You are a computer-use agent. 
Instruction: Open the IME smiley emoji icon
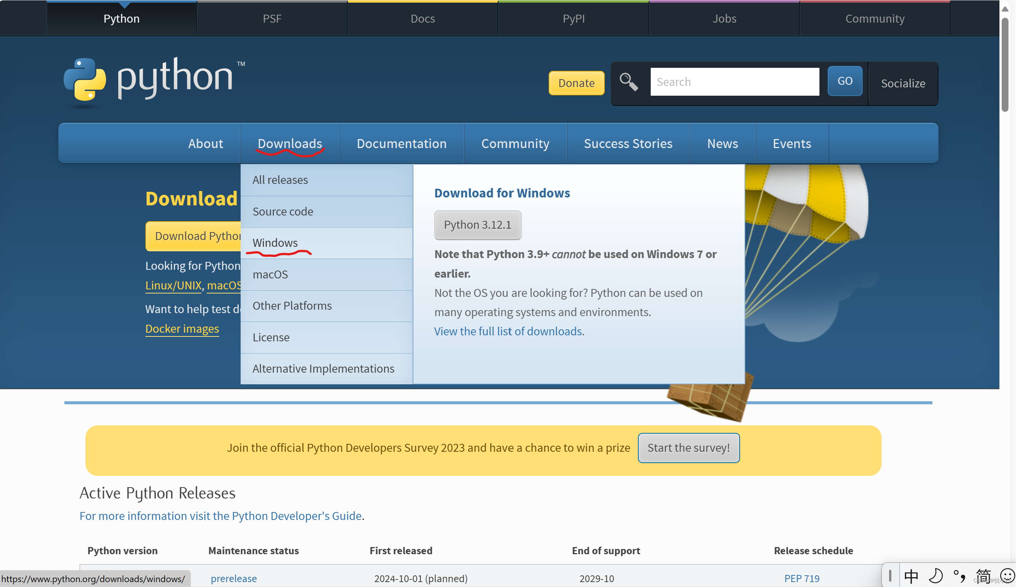(1007, 576)
